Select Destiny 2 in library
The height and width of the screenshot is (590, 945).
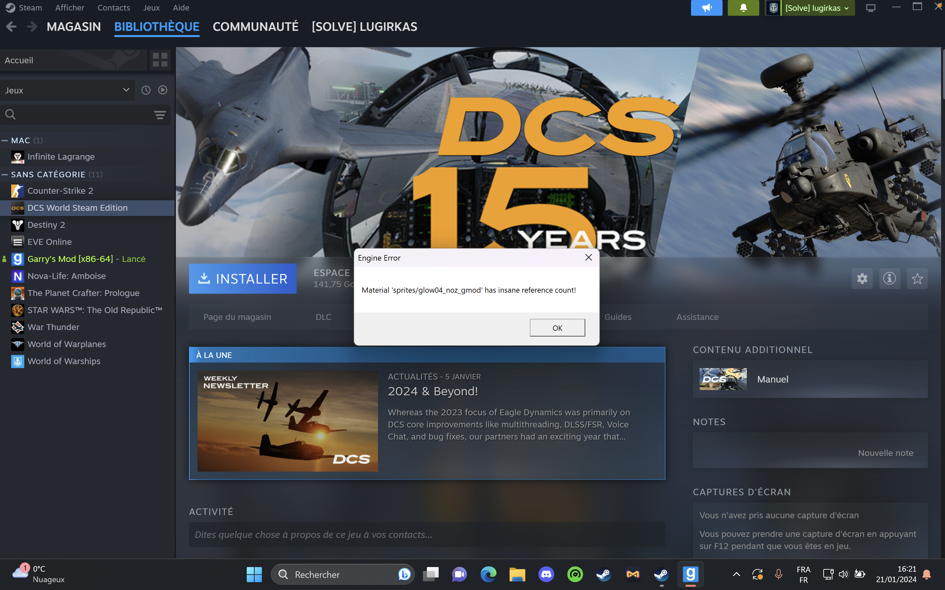pyautogui.click(x=88, y=225)
